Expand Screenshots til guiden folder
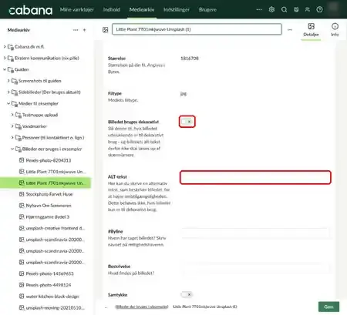The width and height of the screenshot is (347, 315). tap(8, 81)
